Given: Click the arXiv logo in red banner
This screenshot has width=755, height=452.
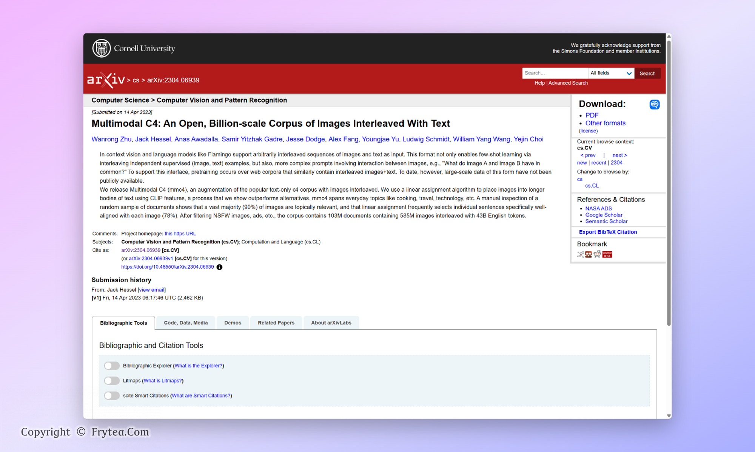Looking at the screenshot, I should click(106, 80).
